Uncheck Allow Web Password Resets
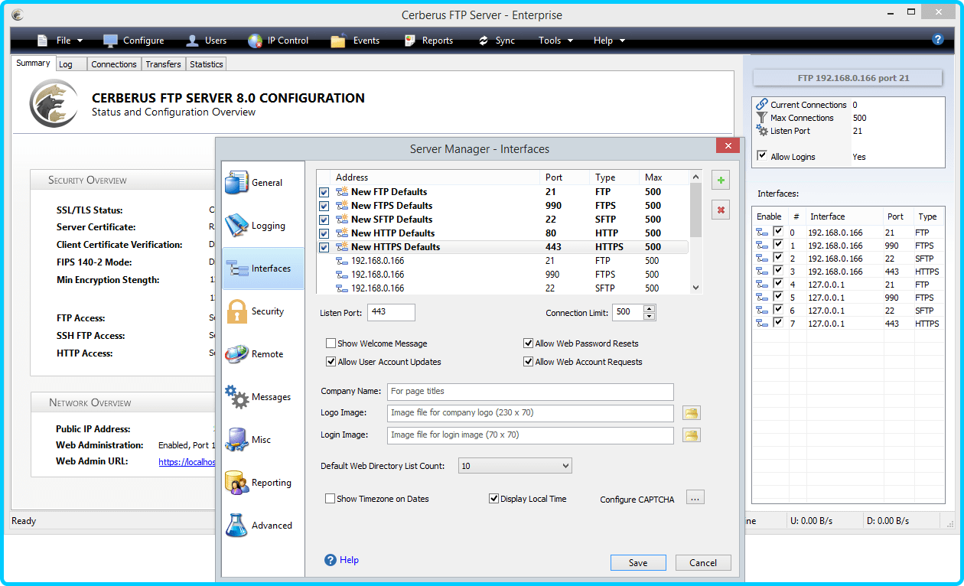This screenshot has width=964, height=586. (529, 343)
